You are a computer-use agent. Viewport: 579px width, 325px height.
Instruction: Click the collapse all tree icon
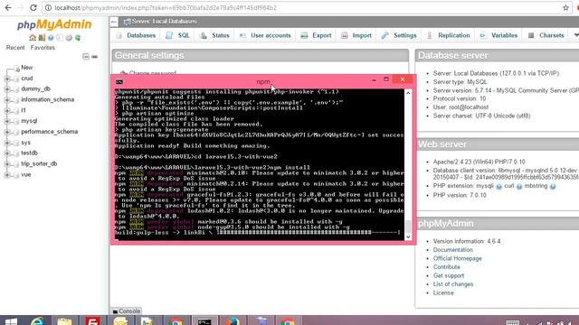pos(86,56)
